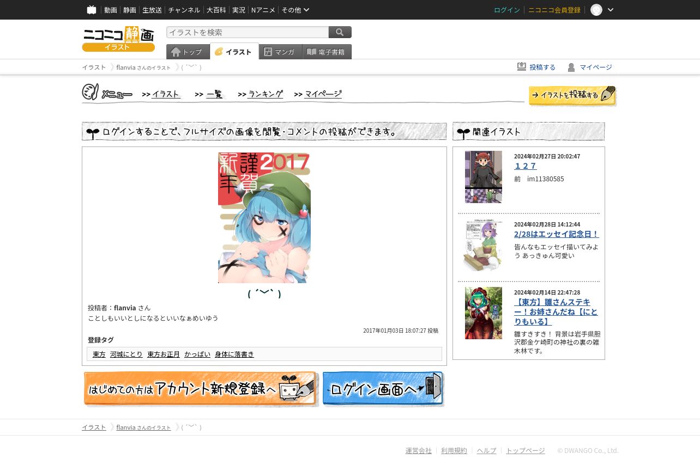Open the 雛さんステキー related thumbnail
Viewport: 700px width, 465px height.
tap(484, 313)
